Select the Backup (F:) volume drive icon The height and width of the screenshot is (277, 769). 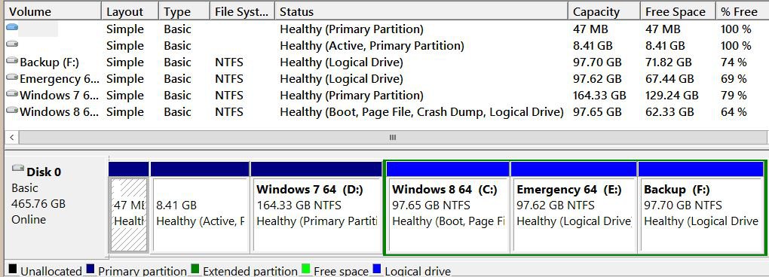click(12, 61)
